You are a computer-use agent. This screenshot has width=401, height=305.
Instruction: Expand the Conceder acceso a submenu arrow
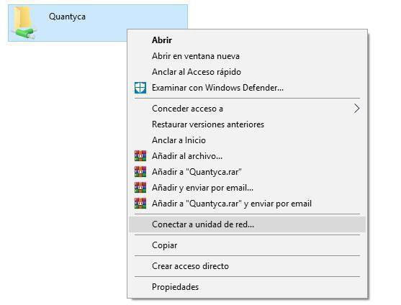click(x=357, y=109)
